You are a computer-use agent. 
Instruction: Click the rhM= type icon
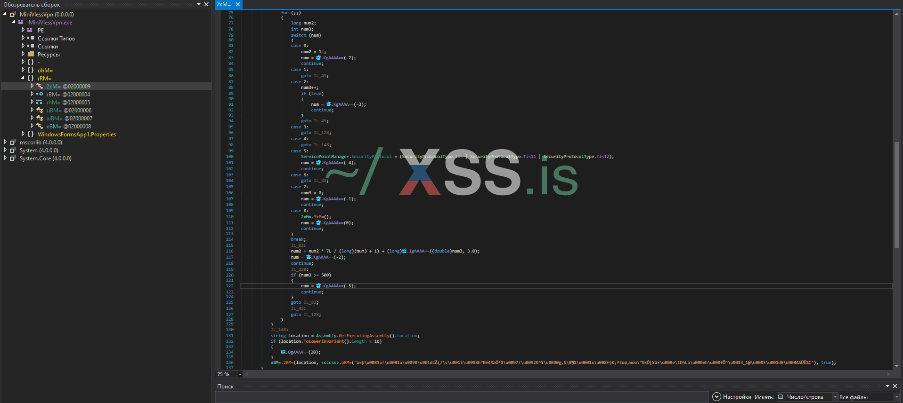[x=40, y=102]
